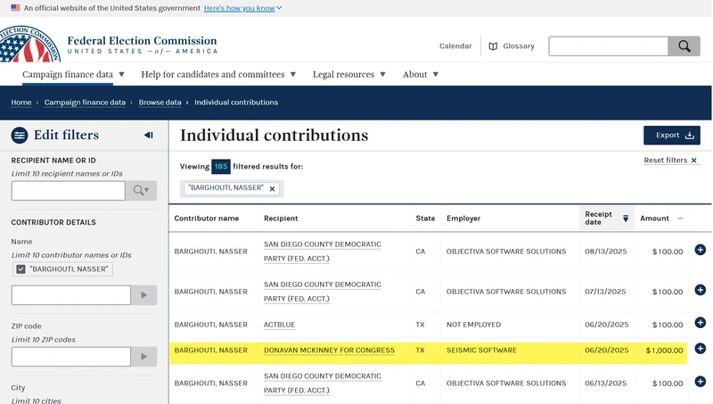Viewport: 713px width, 404px height.
Task: Open San Diego County Democratic Party link dated 06/13/2025
Action: (x=323, y=383)
